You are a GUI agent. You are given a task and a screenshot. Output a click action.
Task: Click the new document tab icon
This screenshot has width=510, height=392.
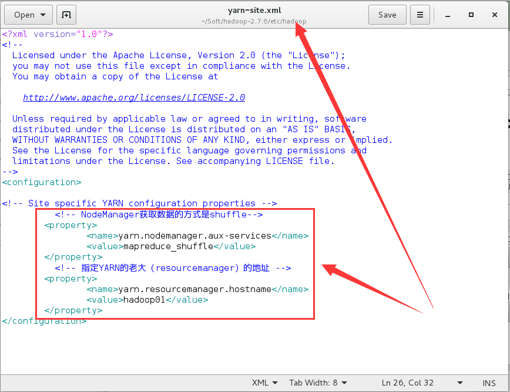(x=66, y=15)
